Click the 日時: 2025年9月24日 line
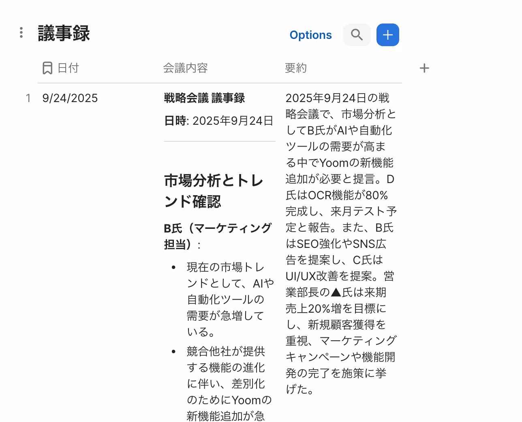The width and height of the screenshot is (522, 422). (x=219, y=121)
